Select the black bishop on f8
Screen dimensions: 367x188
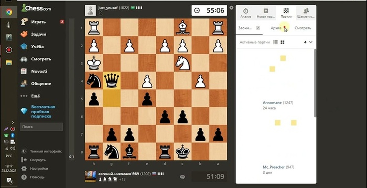[x=129, y=152]
